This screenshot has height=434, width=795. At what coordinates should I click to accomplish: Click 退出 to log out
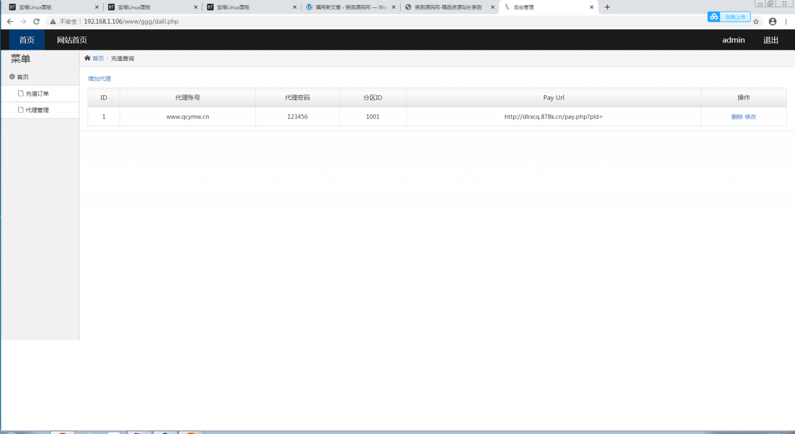click(x=771, y=40)
